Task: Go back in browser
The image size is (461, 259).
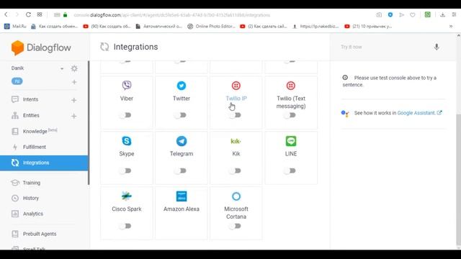Action: click(6, 14)
